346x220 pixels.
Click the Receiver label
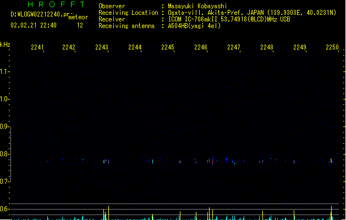(x=112, y=19)
